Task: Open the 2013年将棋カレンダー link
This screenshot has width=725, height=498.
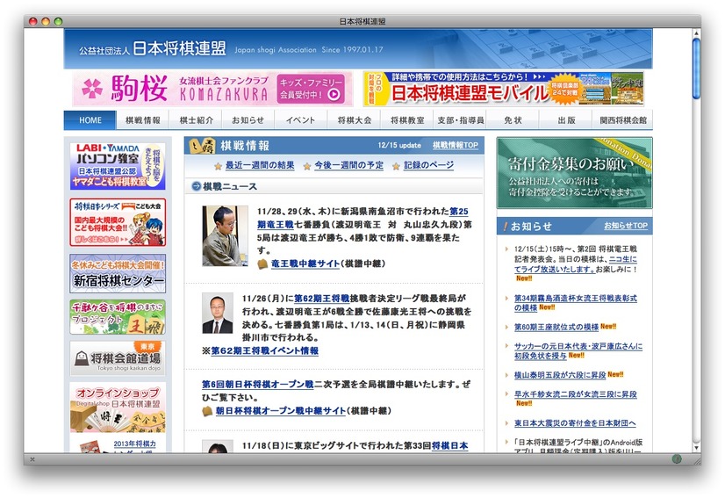Action: 134,445
